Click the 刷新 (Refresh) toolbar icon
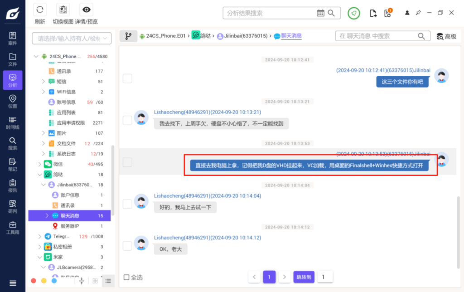This screenshot has width=464, height=292. point(40,9)
